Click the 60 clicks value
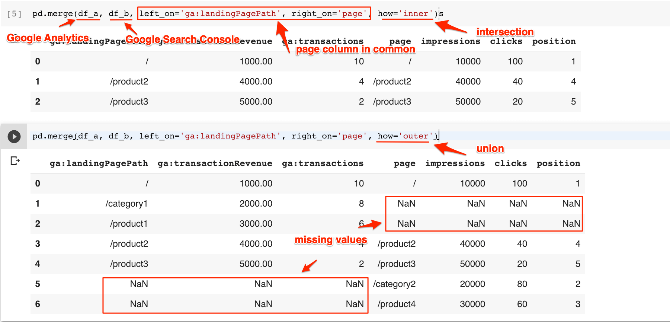The image size is (670, 322). pyautogui.click(x=522, y=304)
